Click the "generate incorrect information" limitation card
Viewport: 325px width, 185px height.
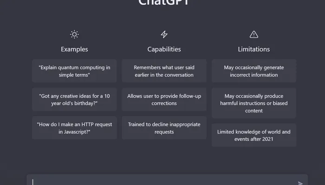click(254, 71)
